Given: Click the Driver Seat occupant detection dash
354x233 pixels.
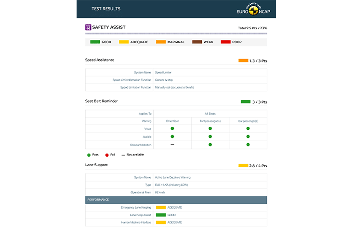Looking at the screenshot, I should coord(172,144).
